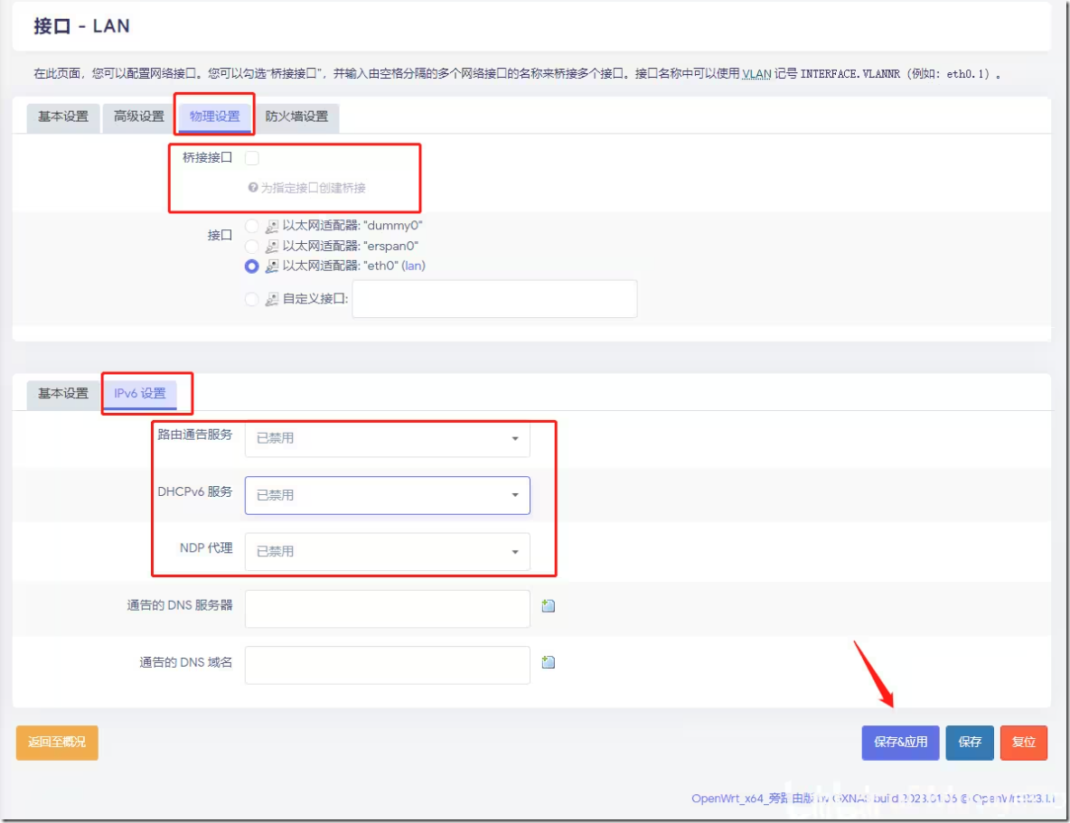1070x823 pixels.
Task: Select the erspan0 interface radio button
Action: coord(252,247)
